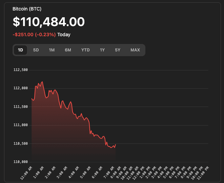Click the Today label beside the change
Viewport: 224px width, 183px height.
[64, 35]
